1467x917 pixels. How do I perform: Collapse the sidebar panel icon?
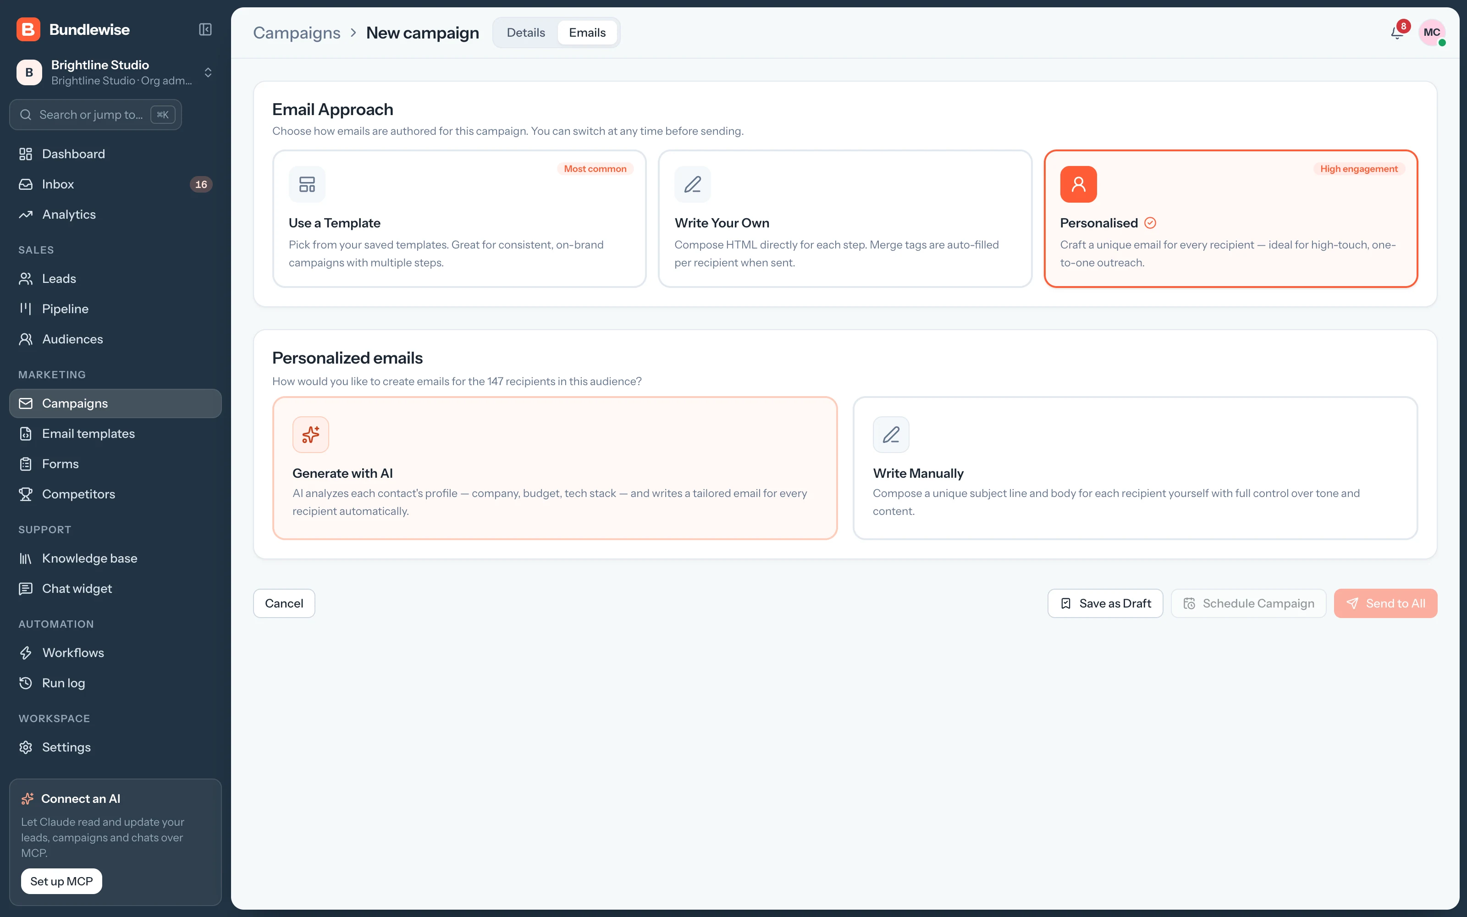(205, 30)
